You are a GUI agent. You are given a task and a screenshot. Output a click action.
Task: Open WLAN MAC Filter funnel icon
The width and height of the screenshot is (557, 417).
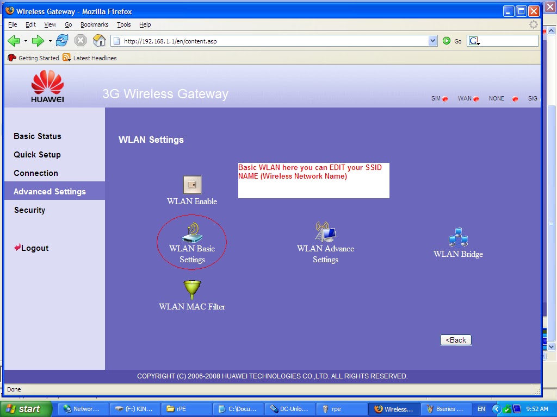[x=192, y=290]
